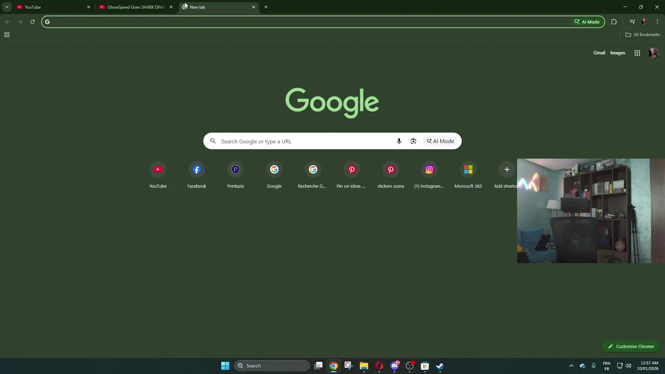Open Snipping Tool from the taskbar

348,366
